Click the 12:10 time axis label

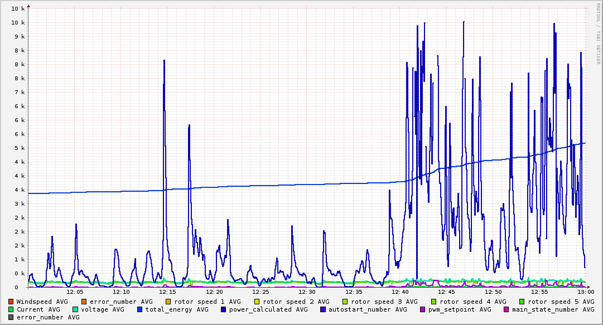click(121, 292)
